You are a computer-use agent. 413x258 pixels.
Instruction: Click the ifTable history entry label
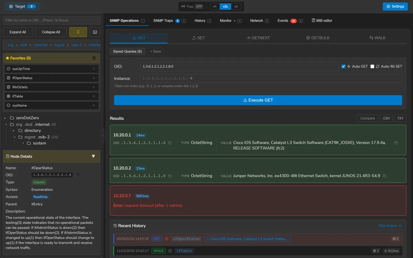click(184, 251)
